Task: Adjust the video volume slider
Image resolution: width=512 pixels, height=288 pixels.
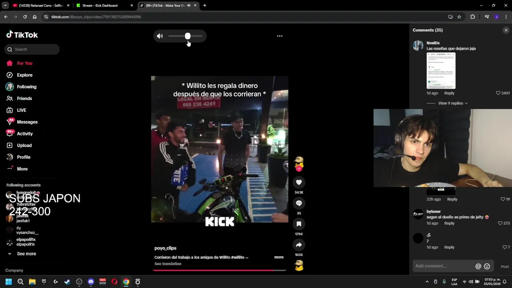Action: point(185,36)
